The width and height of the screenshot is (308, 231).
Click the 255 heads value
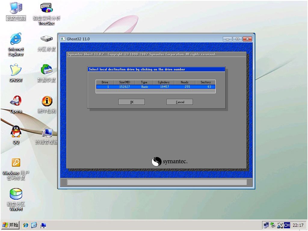tap(187, 87)
